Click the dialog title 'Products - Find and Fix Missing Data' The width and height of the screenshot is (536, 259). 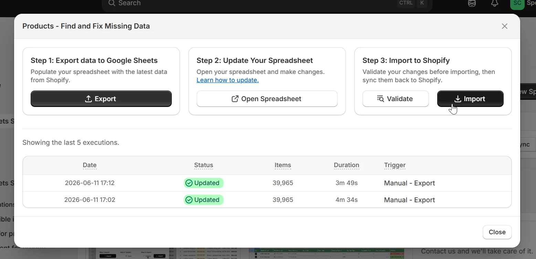86,26
